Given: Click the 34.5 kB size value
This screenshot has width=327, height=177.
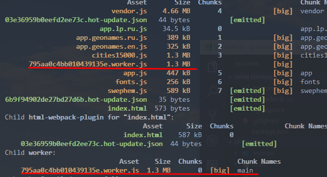Looking at the screenshot, I should (x=176, y=29).
